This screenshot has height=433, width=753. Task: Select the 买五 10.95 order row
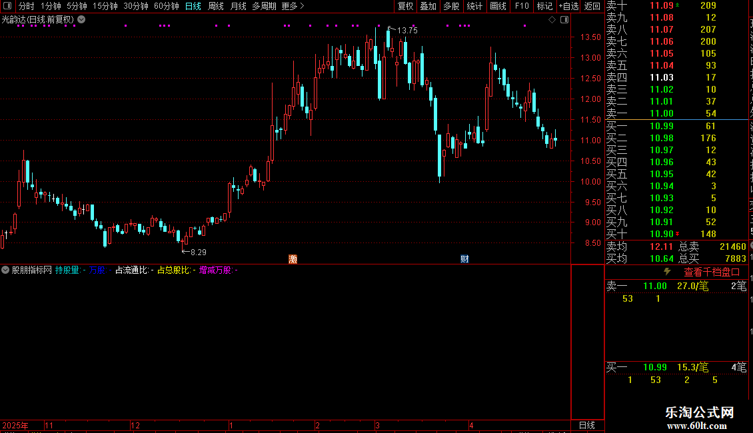click(676, 175)
